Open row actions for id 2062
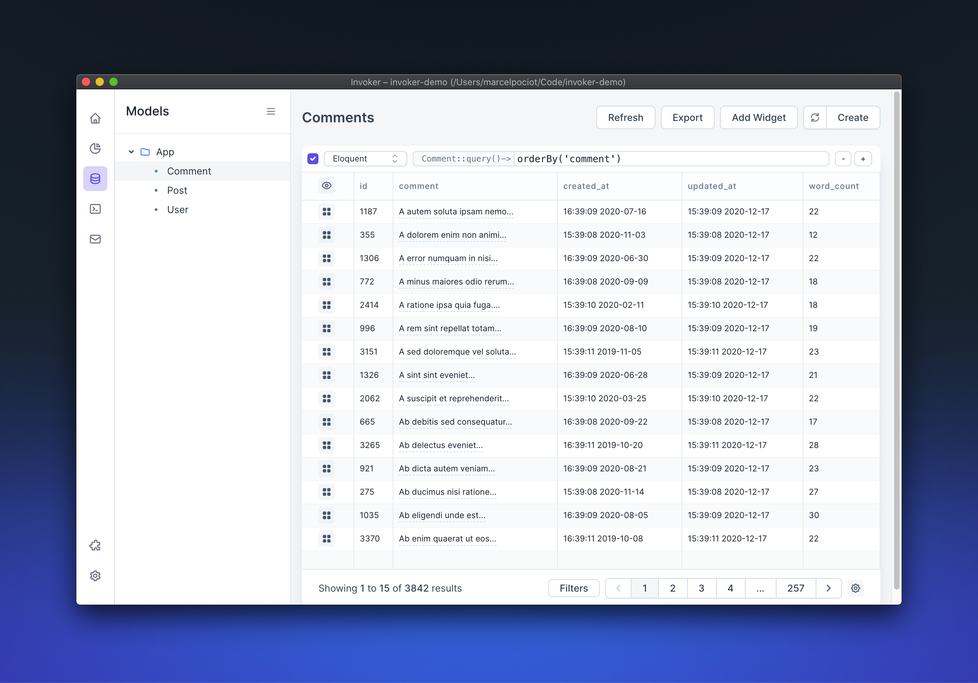Viewport: 978px width, 683px height. (327, 399)
